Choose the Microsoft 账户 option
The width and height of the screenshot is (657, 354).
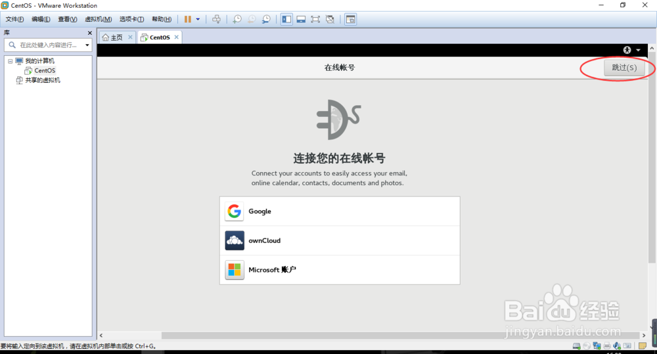tap(340, 270)
